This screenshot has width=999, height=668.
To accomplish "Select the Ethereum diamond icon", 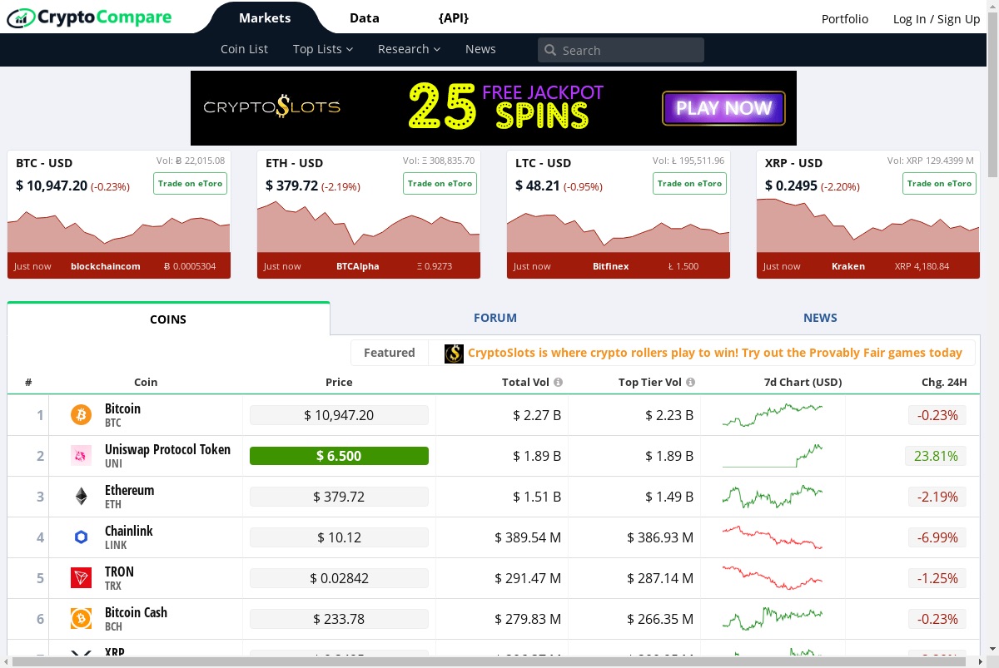I will pos(81,496).
